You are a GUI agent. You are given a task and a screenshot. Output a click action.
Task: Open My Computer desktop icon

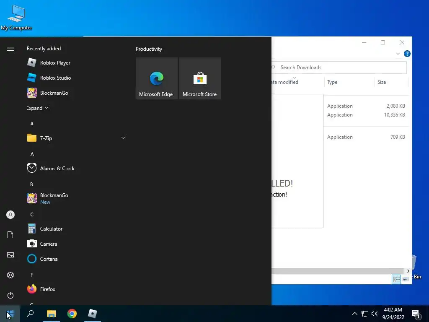16,18
